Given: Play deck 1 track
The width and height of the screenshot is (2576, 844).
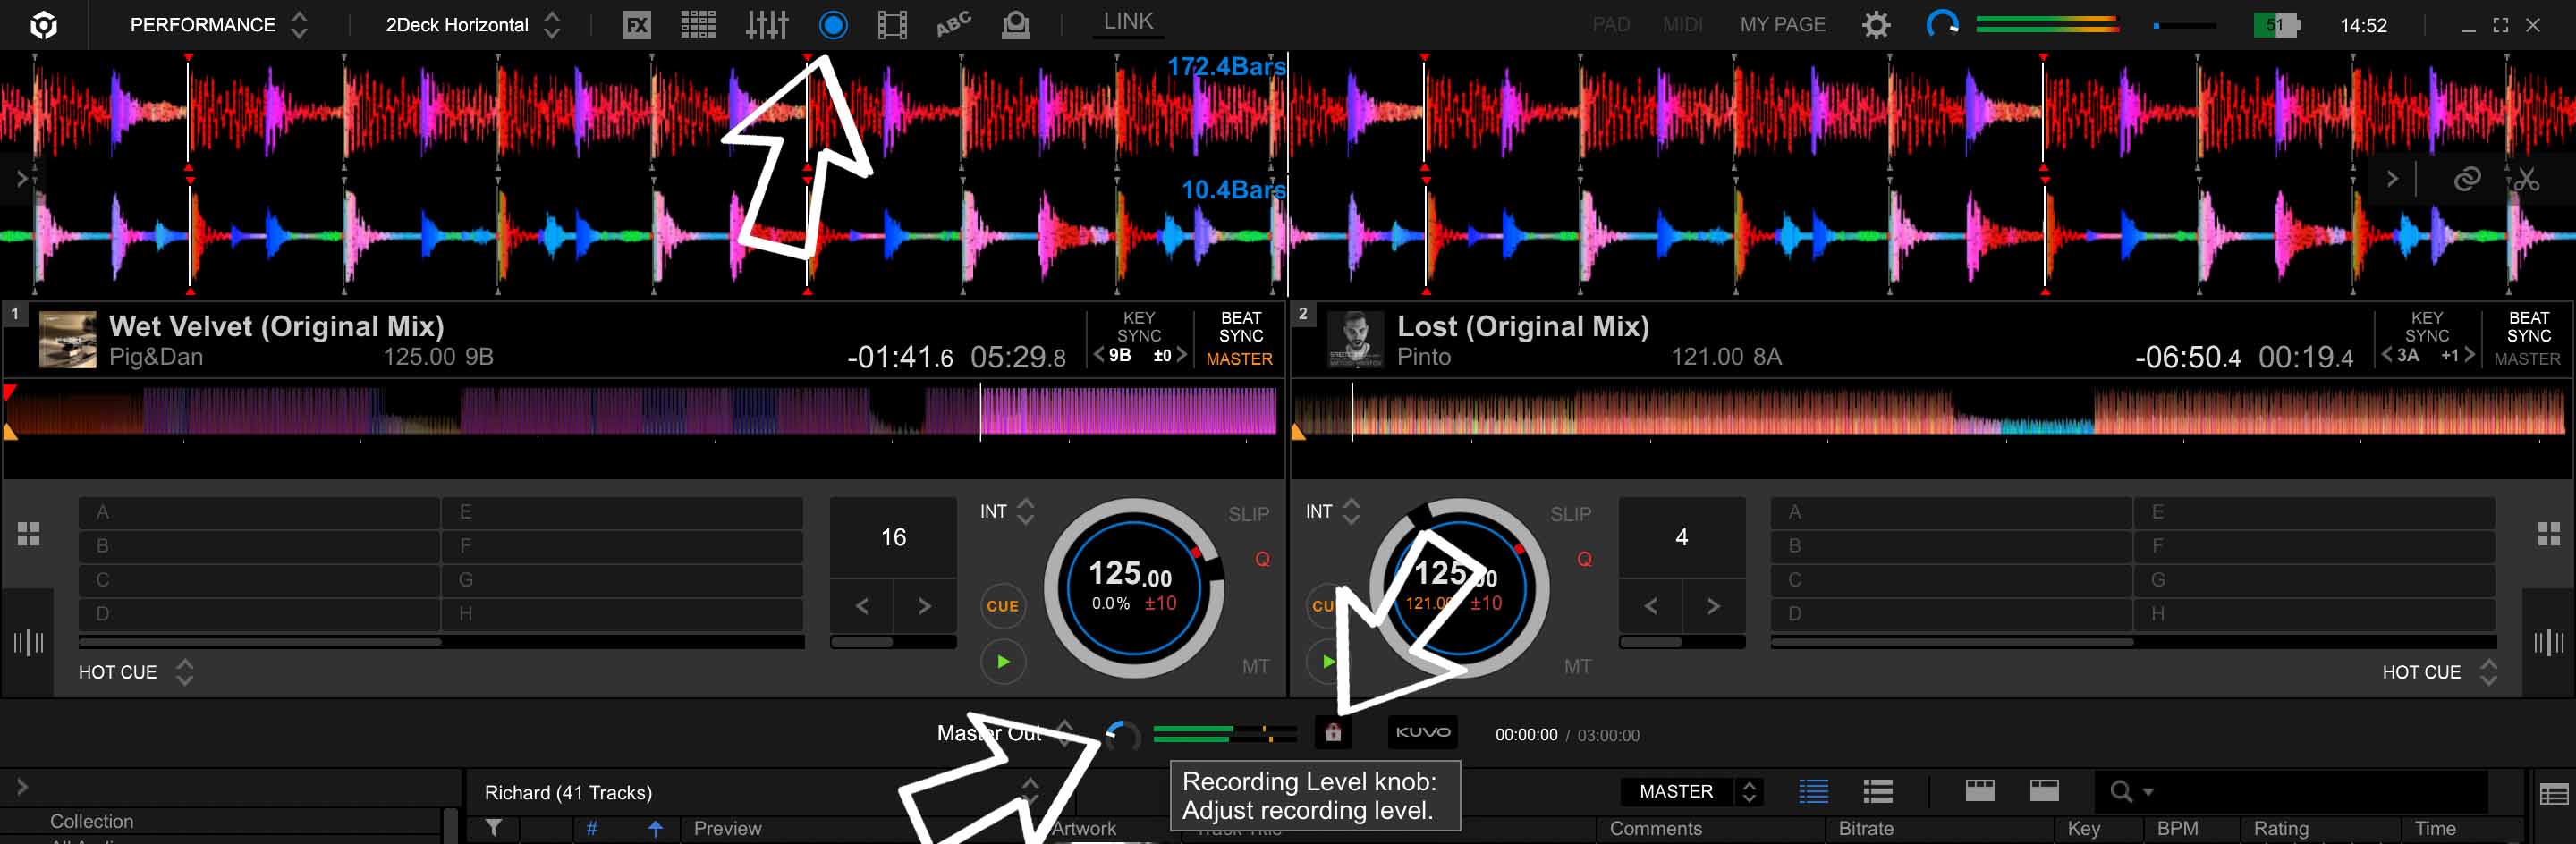Looking at the screenshot, I should tap(1003, 662).
